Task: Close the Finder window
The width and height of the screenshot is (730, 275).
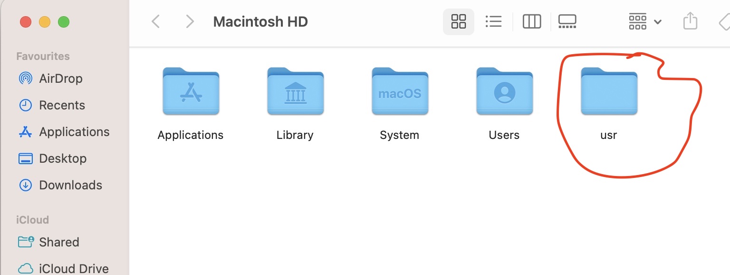Action: [25, 22]
